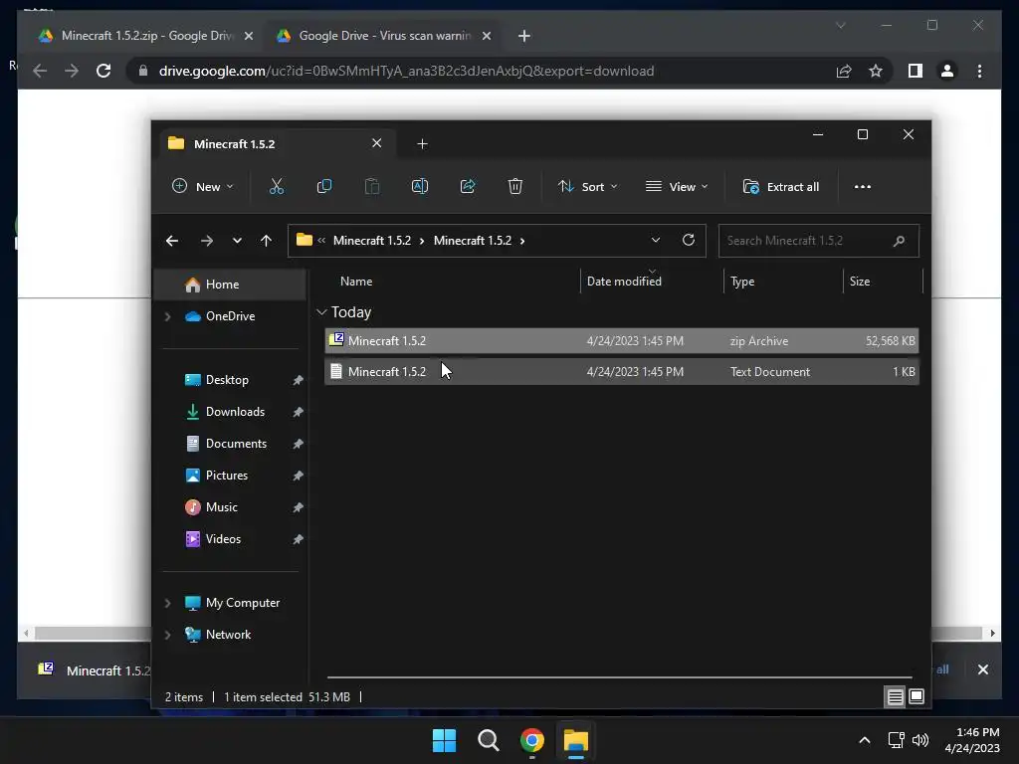Open recent locations dropdown arrow
This screenshot has width=1019, height=764.
[x=237, y=241]
